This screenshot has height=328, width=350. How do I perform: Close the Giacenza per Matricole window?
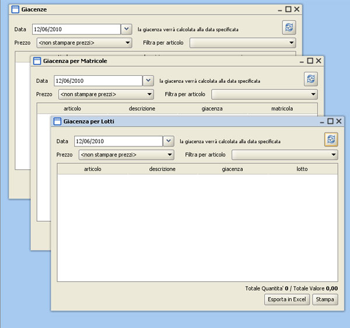318,61
